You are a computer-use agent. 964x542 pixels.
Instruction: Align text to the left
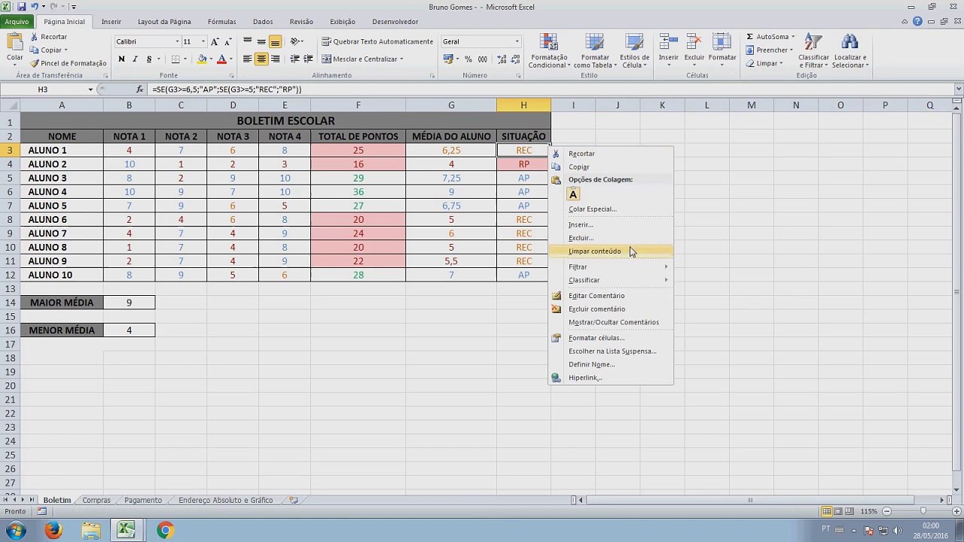[x=248, y=59]
